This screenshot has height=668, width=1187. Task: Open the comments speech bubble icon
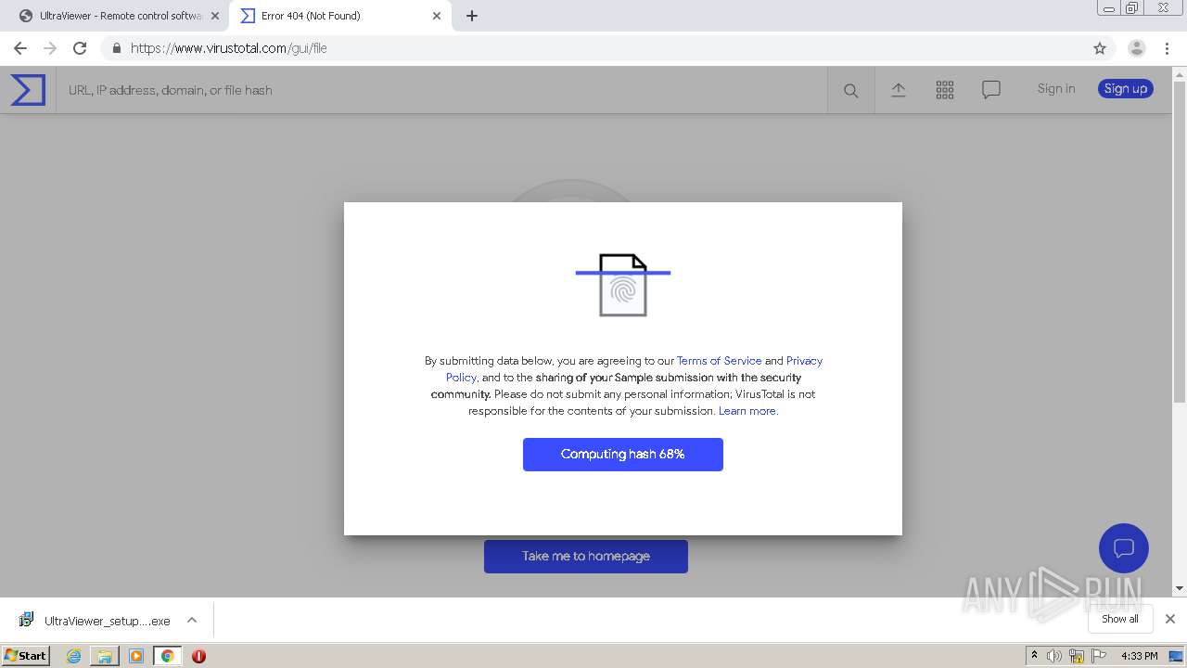(991, 89)
